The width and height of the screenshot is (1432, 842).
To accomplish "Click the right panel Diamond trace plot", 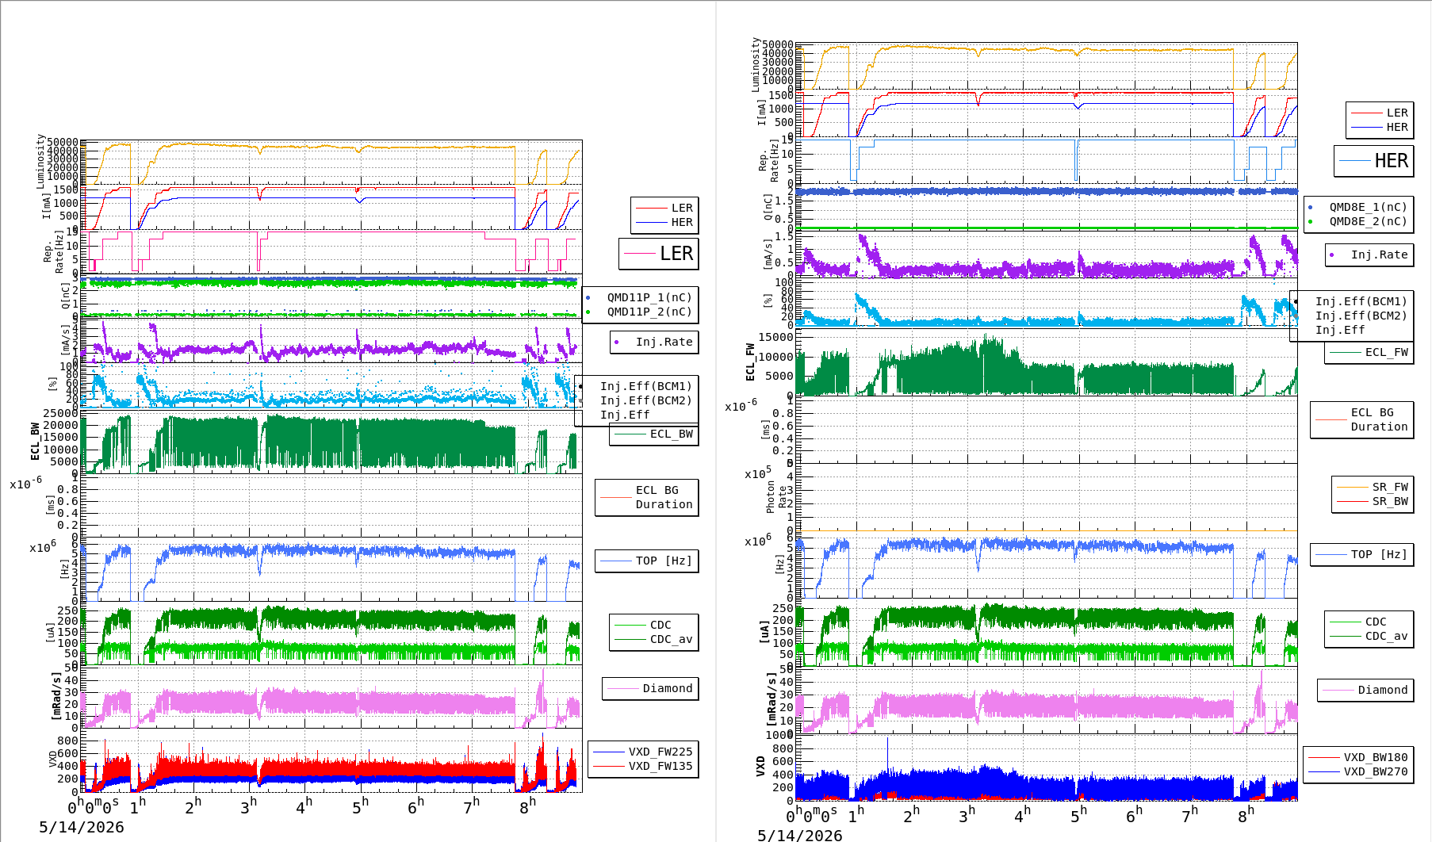I will [1047, 701].
